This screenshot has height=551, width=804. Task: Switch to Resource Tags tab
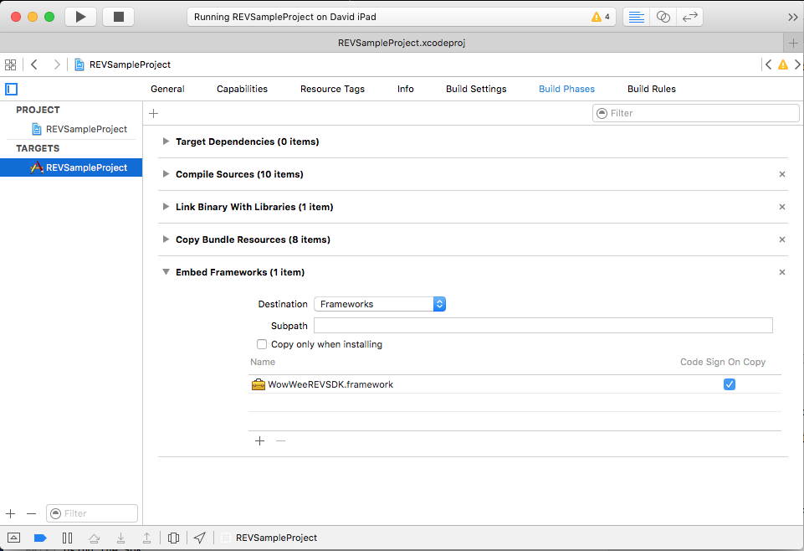(x=332, y=90)
